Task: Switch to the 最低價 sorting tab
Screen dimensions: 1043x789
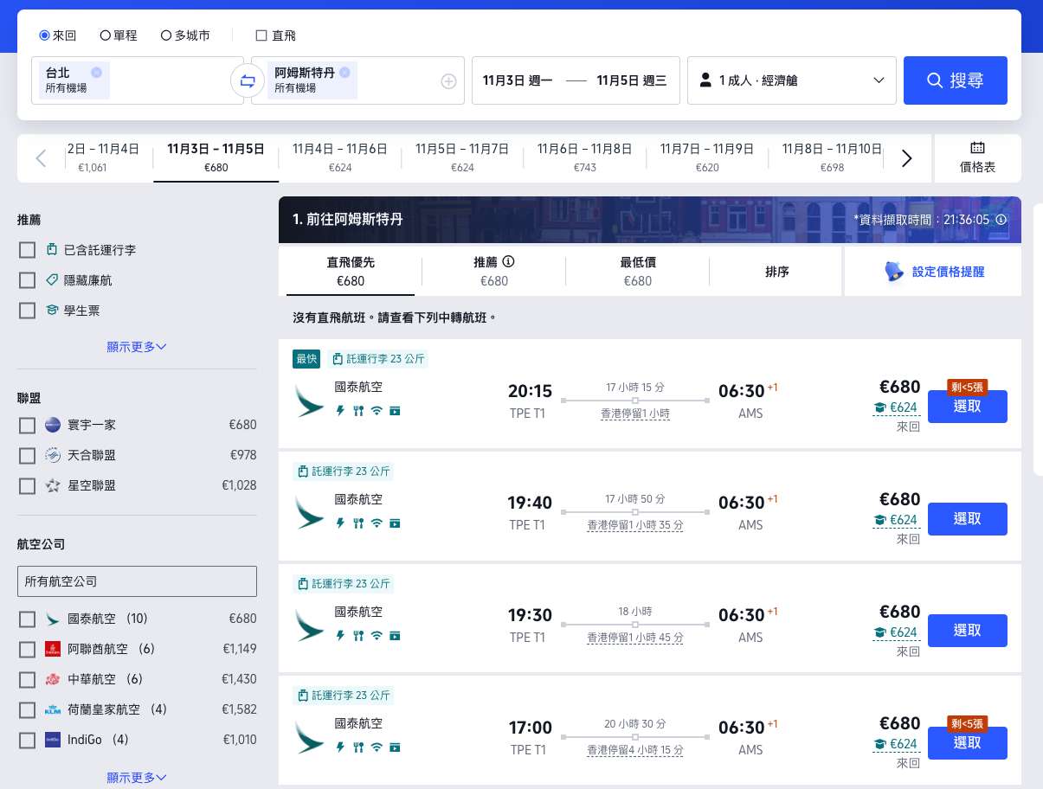Action: point(637,271)
